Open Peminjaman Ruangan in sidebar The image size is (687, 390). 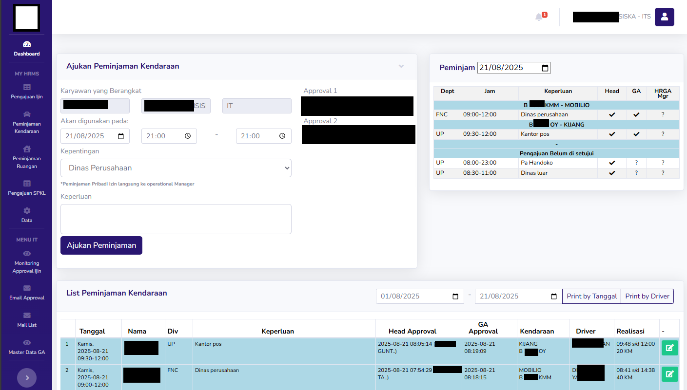27,157
